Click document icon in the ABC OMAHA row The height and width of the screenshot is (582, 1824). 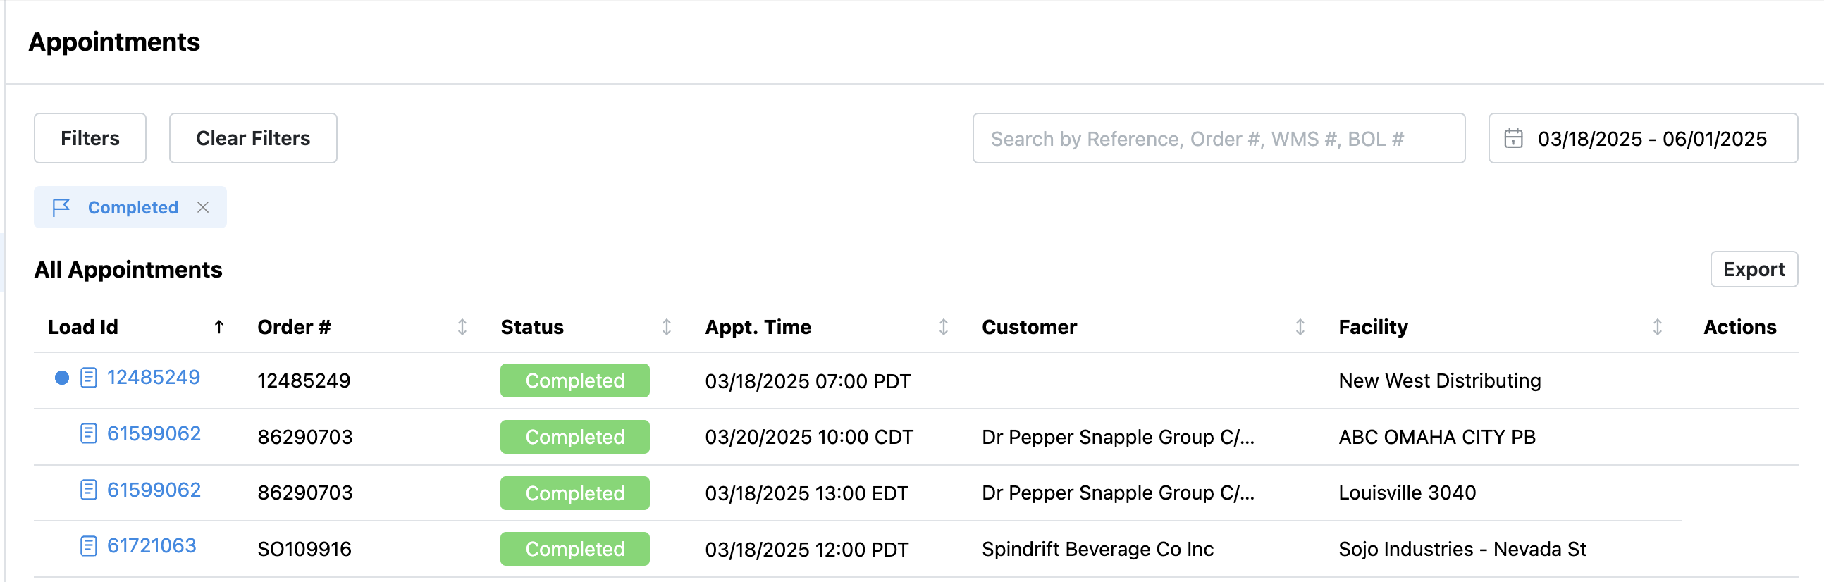click(x=89, y=433)
